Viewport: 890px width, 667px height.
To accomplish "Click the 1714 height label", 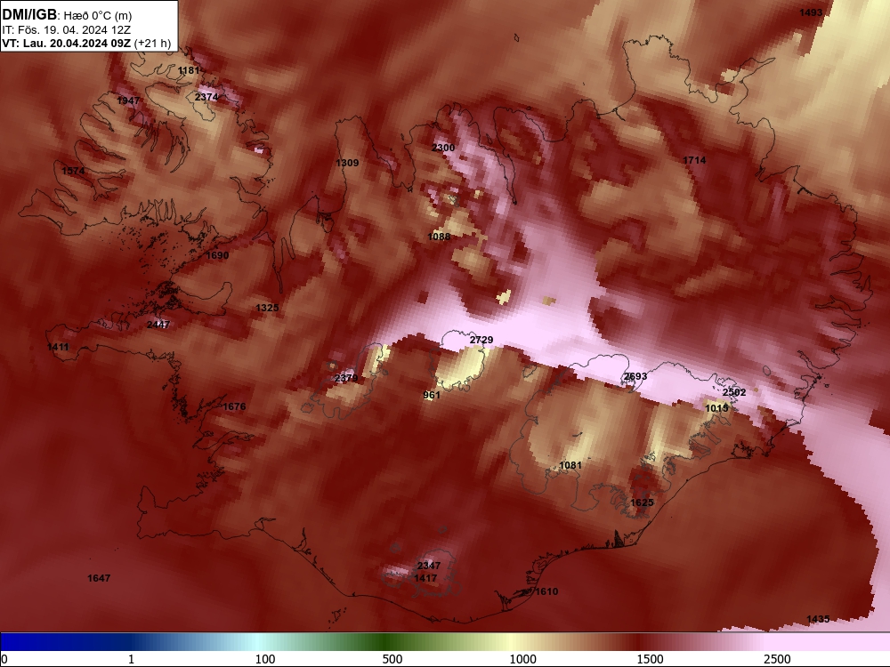I will click(x=695, y=160).
